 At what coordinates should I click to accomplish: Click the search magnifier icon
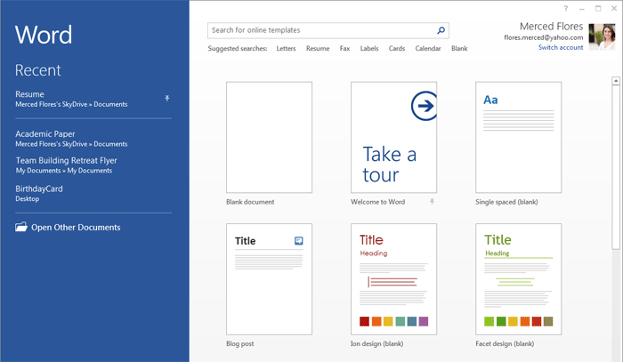point(441,30)
